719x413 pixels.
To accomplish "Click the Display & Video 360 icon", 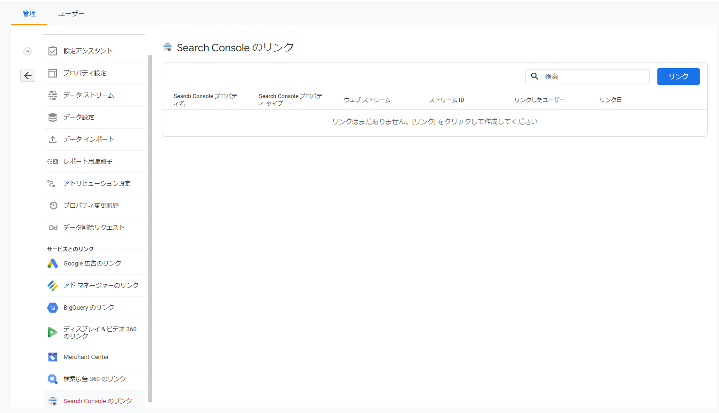I will tap(53, 333).
